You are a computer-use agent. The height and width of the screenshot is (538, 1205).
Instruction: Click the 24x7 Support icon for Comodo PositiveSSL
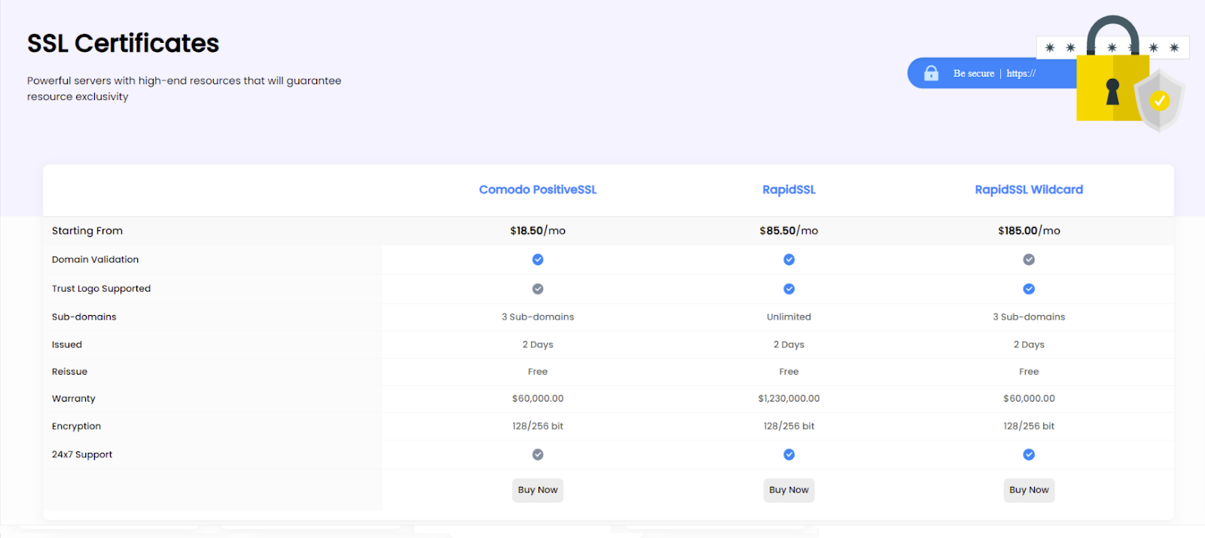(x=538, y=454)
